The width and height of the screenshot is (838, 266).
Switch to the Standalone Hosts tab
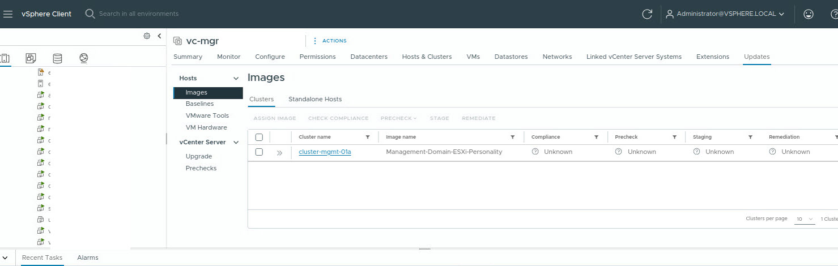coord(315,99)
